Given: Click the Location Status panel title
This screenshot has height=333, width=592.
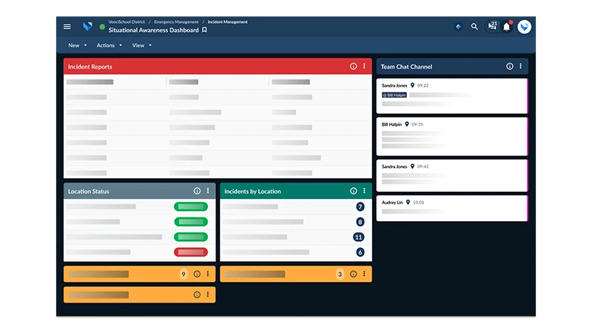Looking at the screenshot, I should point(88,192).
